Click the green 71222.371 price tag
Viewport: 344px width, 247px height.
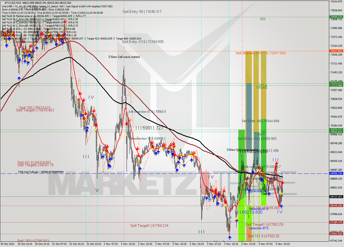(x=336, y=83)
